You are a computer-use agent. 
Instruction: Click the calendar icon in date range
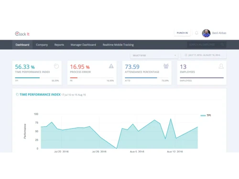pyautogui.click(x=186, y=55)
